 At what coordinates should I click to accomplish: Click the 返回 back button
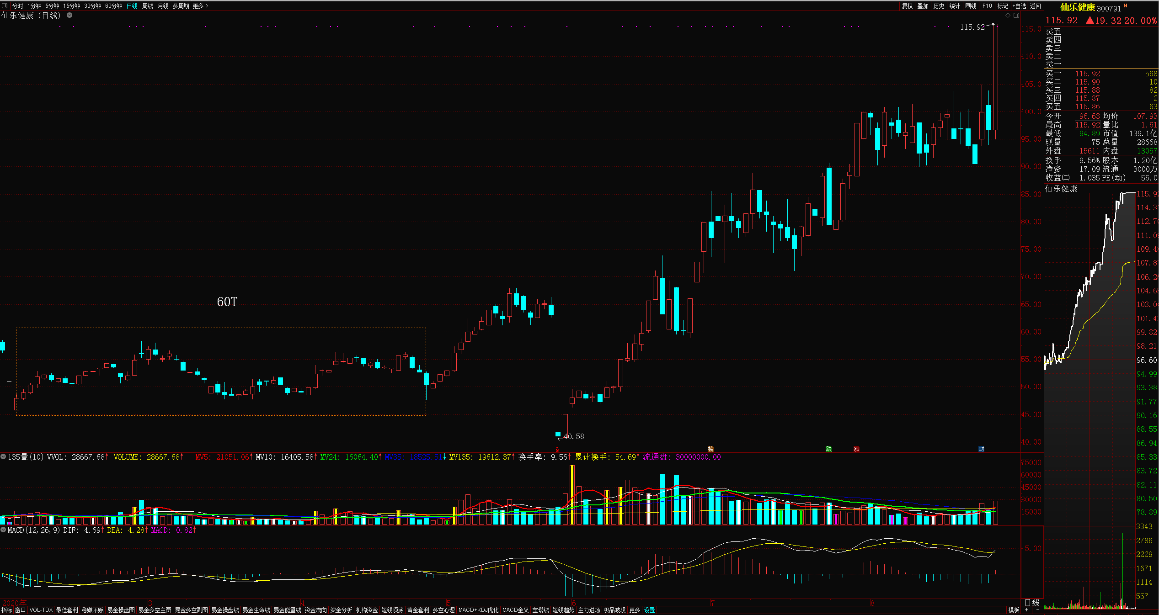click(1036, 6)
